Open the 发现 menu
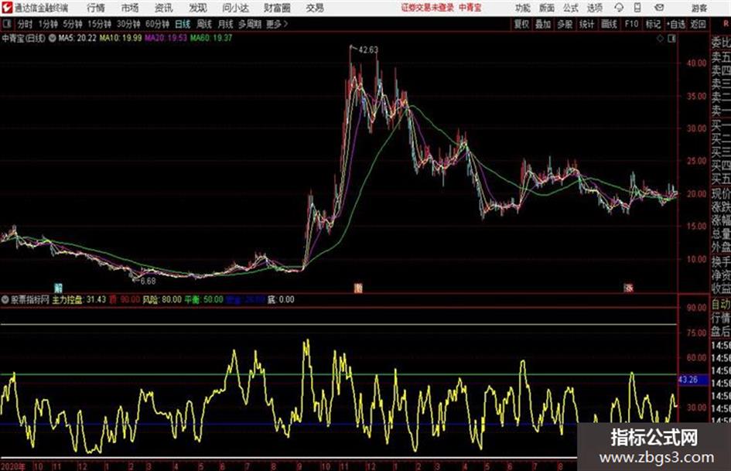 (x=198, y=8)
